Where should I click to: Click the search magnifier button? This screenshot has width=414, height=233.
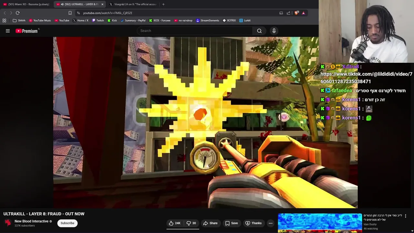point(259,31)
